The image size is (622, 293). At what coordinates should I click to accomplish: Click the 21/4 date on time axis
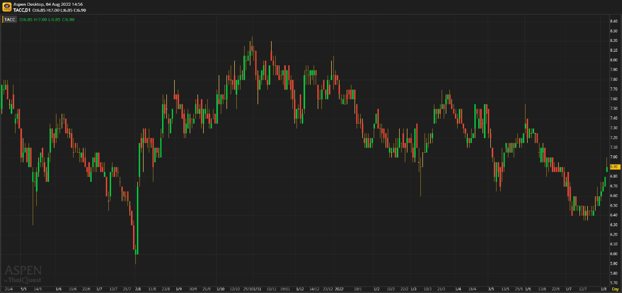[x=8, y=289]
